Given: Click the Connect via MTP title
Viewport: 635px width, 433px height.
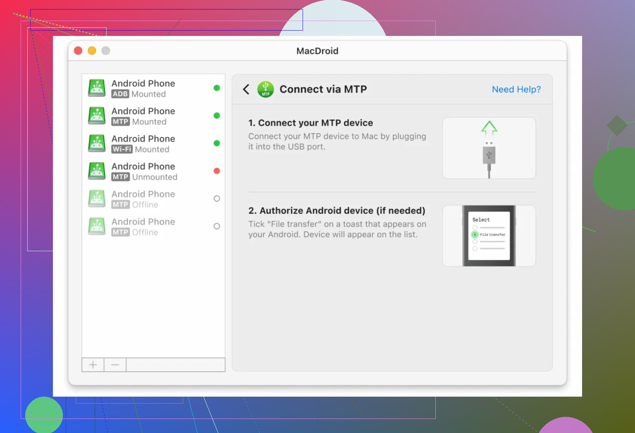Looking at the screenshot, I should [323, 89].
